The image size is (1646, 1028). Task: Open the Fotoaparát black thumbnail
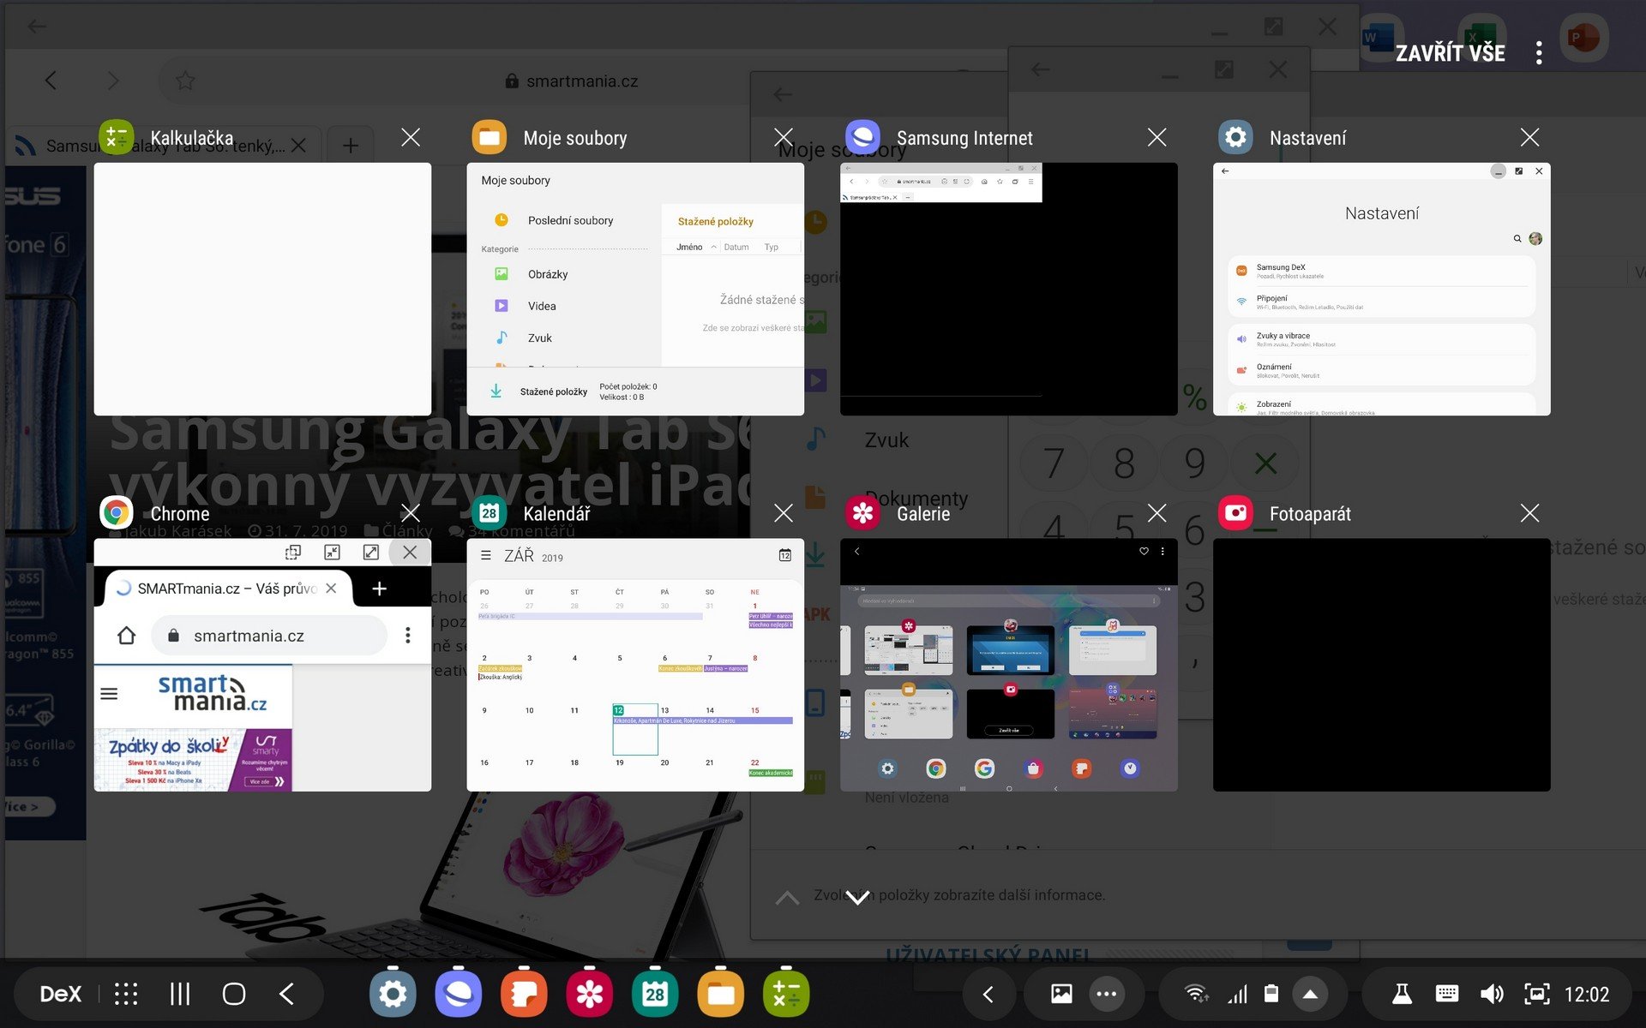point(1382,665)
